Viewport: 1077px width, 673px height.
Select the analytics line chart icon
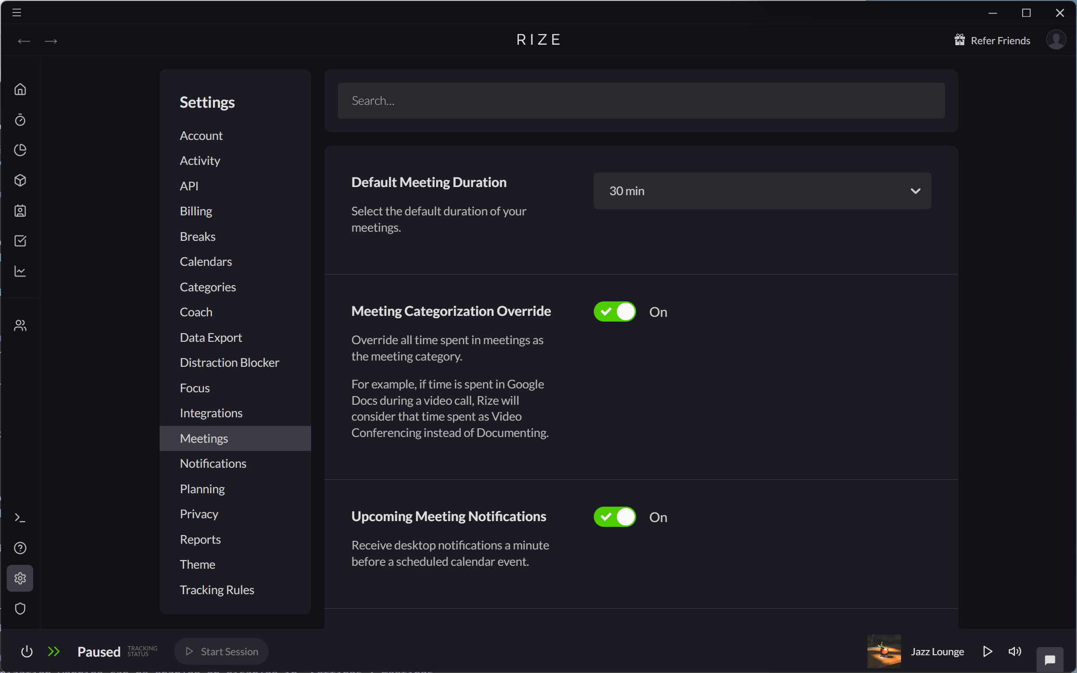point(20,271)
